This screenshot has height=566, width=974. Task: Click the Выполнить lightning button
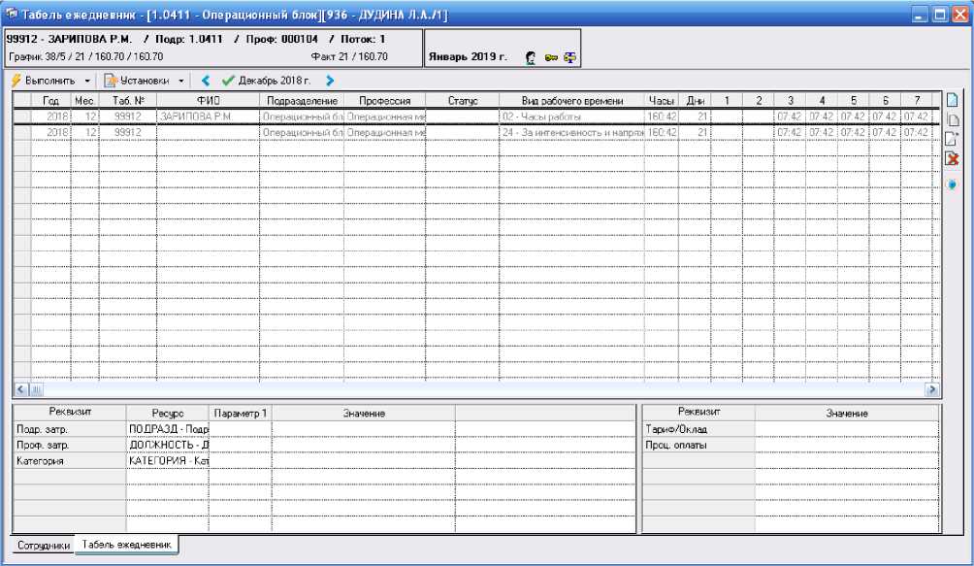[x=43, y=81]
